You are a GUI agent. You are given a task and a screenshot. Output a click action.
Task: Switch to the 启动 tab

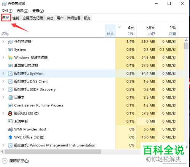(x=50, y=18)
